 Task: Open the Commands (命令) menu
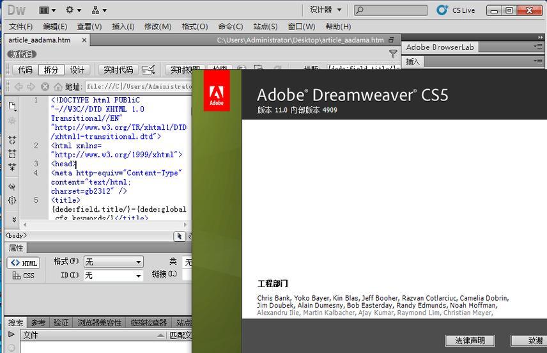(x=230, y=26)
